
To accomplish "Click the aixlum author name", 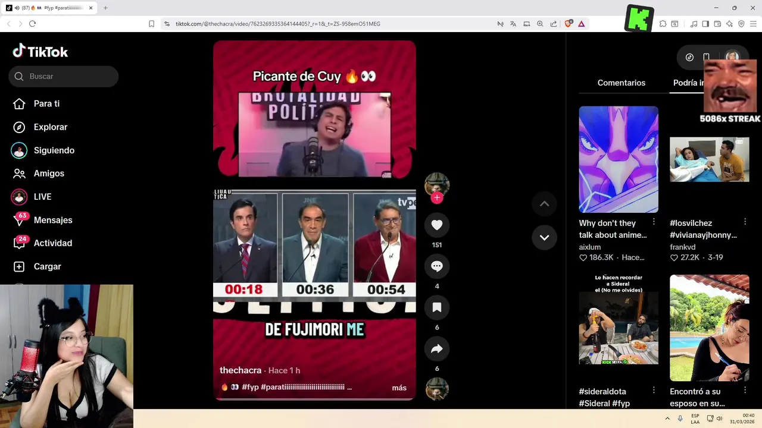I will click(x=590, y=247).
